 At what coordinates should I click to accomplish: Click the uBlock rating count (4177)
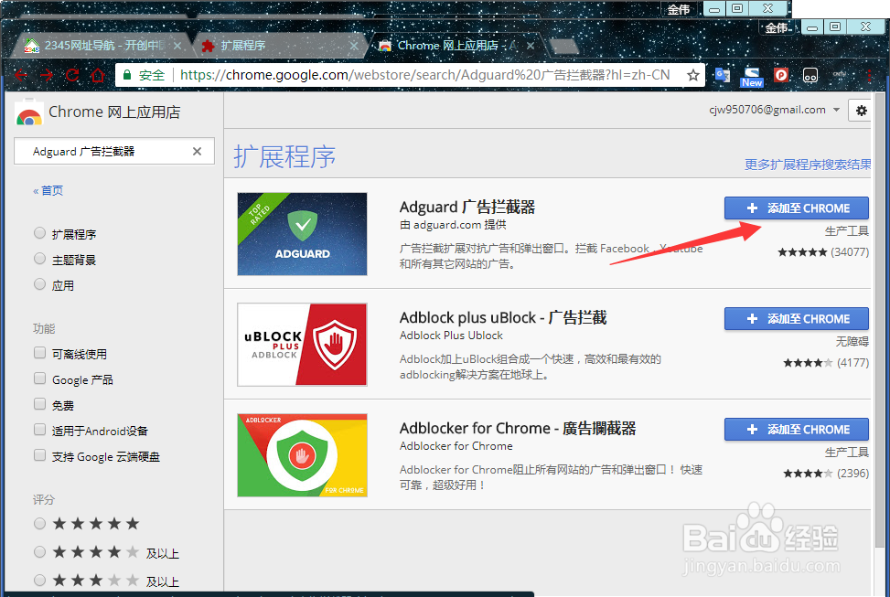tap(852, 363)
